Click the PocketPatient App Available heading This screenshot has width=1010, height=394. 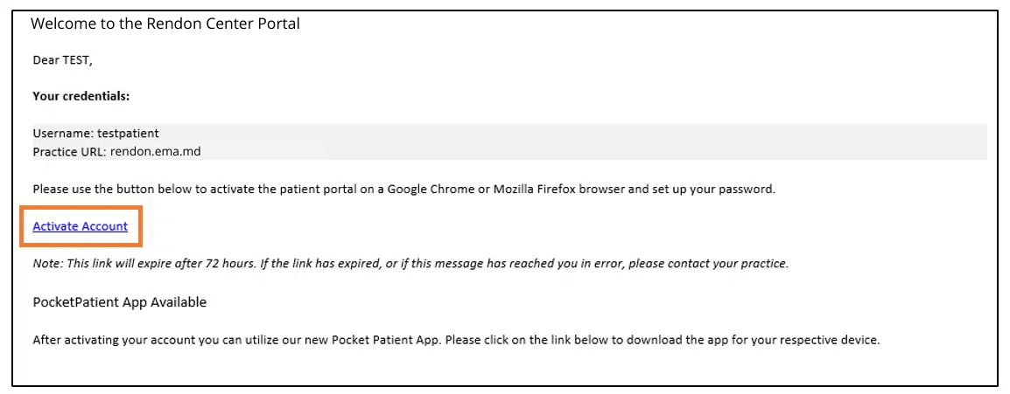click(120, 302)
